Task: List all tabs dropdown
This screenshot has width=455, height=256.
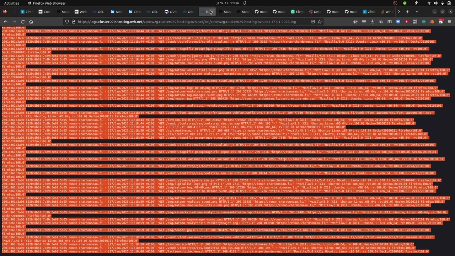Action: 417,12
